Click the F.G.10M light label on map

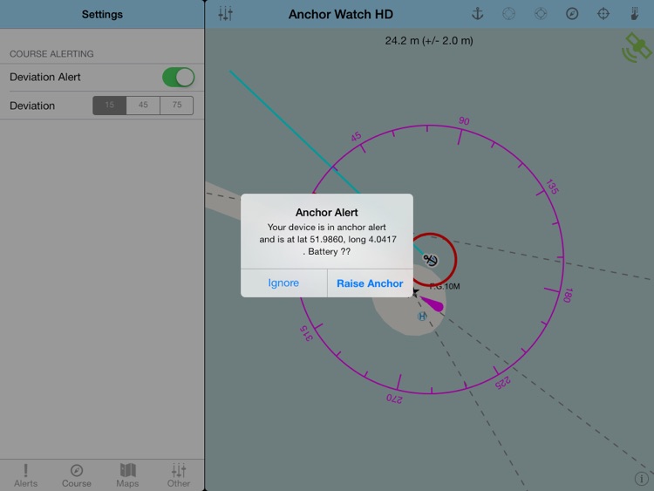tap(445, 286)
